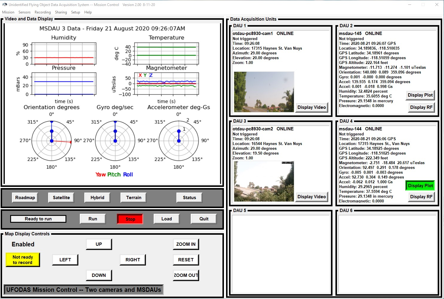This screenshot has width=444, height=299.
Task: Click 'otdau-pc8930-cam1 ONLINE' header text
Action: [263, 33]
